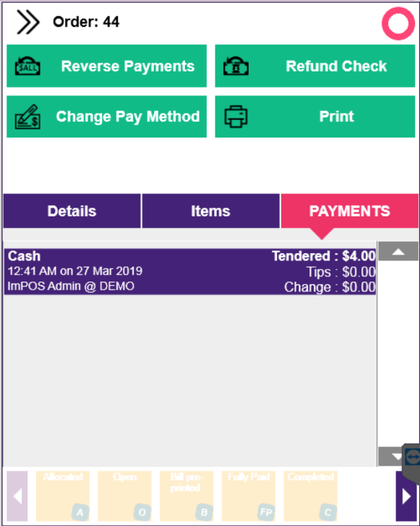Click the pink circle icon at top right
Screen dimensions: 420x526
click(x=398, y=24)
